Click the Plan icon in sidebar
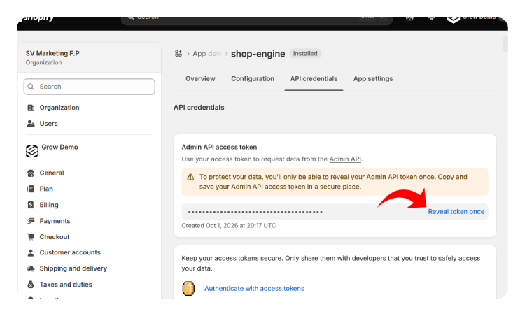This screenshot has height=316, width=525. 31,189
